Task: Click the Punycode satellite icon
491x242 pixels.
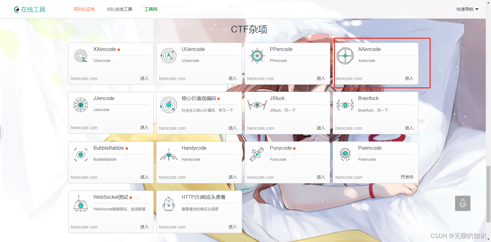Action: click(257, 154)
